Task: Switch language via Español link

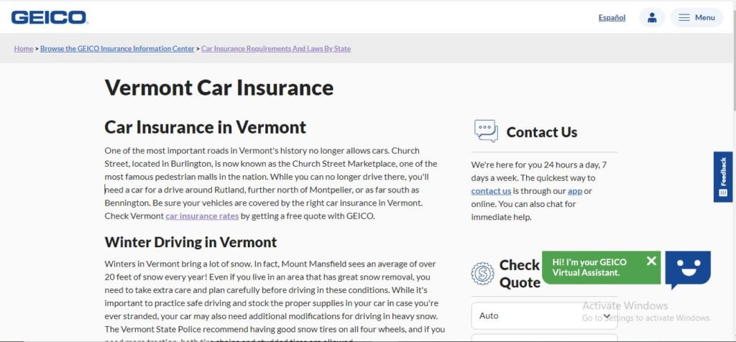Action: (x=612, y=18)
